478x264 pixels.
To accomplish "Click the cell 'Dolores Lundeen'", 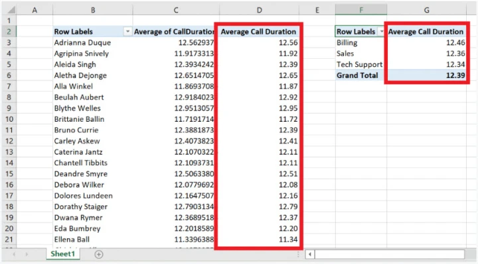I will (x=93, y=196).
